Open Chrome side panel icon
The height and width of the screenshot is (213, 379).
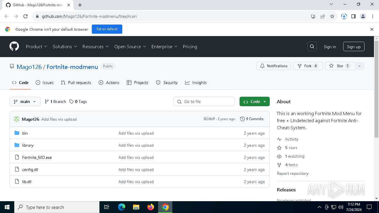coord(353,16)
